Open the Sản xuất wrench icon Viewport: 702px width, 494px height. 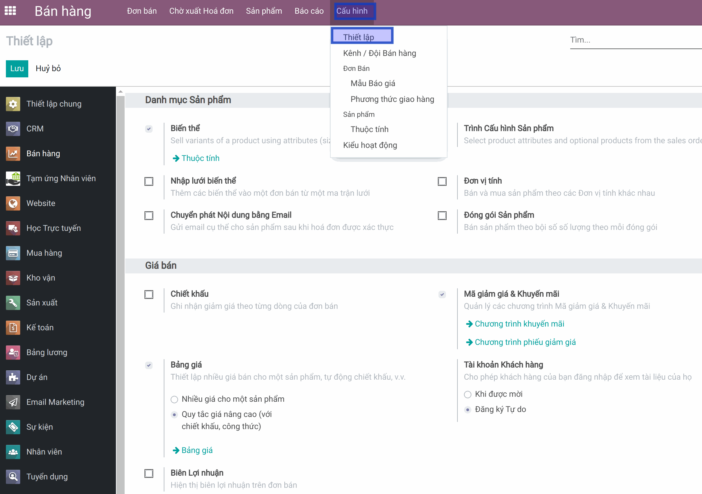[13, 303]
